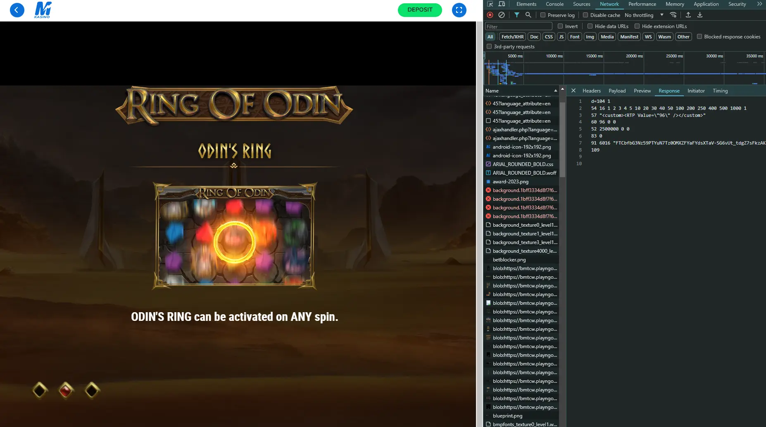Click the blue back arrow button

[17, 10]
